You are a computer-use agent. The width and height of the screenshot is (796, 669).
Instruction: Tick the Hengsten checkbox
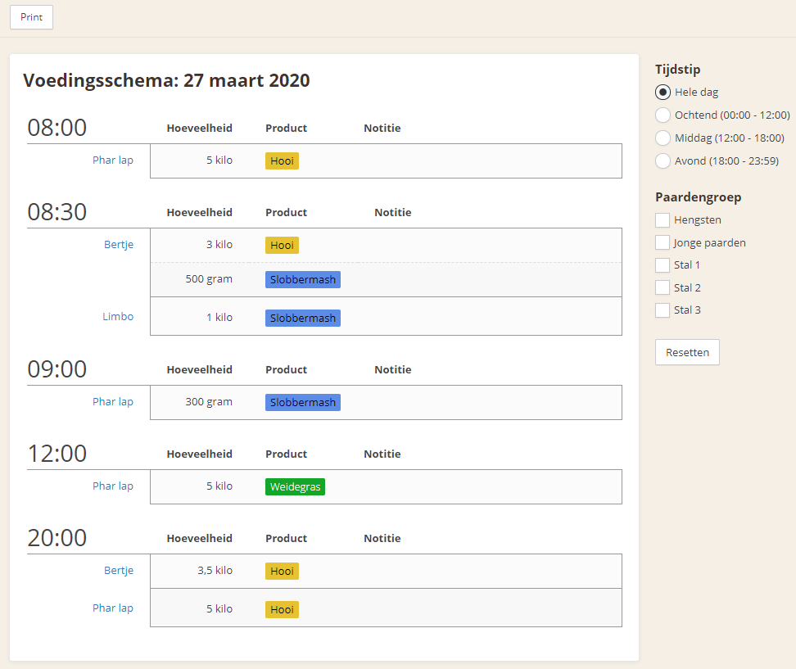point(663,220)
